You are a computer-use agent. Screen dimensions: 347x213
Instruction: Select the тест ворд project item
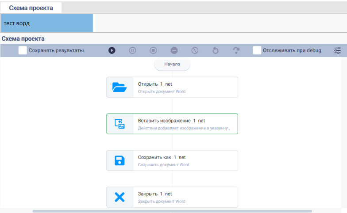point(47,23)
